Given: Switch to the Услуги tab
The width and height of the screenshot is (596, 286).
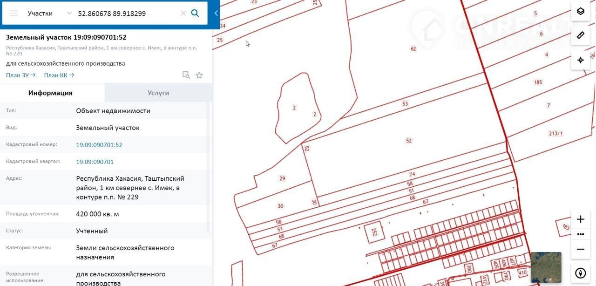Looking at the screenshot, I should coord(158,93).
